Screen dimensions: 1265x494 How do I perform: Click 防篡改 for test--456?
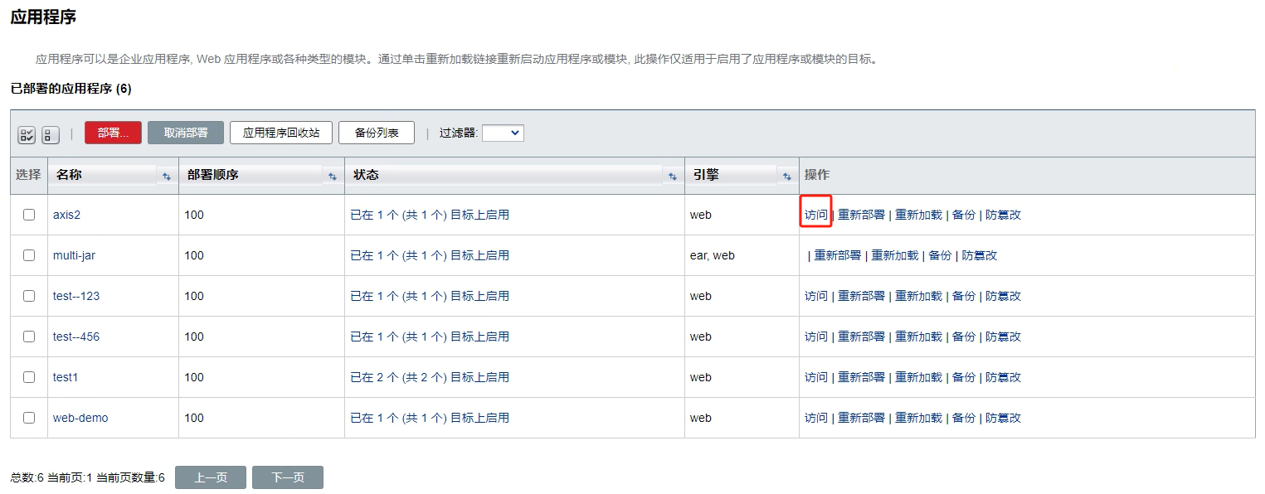tap(1003, 337)
